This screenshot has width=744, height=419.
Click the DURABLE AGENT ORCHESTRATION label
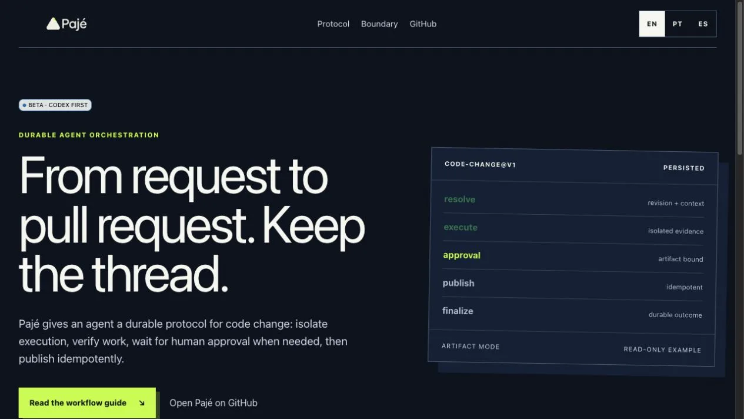point(89,135)
